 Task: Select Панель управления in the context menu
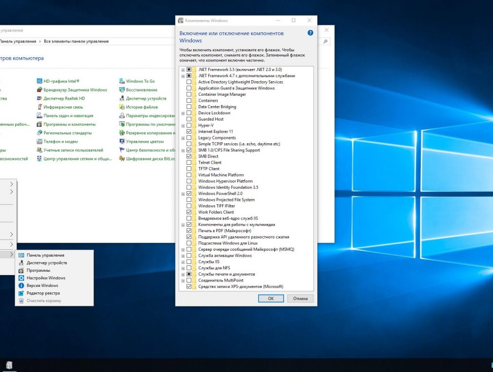[54, 255]
